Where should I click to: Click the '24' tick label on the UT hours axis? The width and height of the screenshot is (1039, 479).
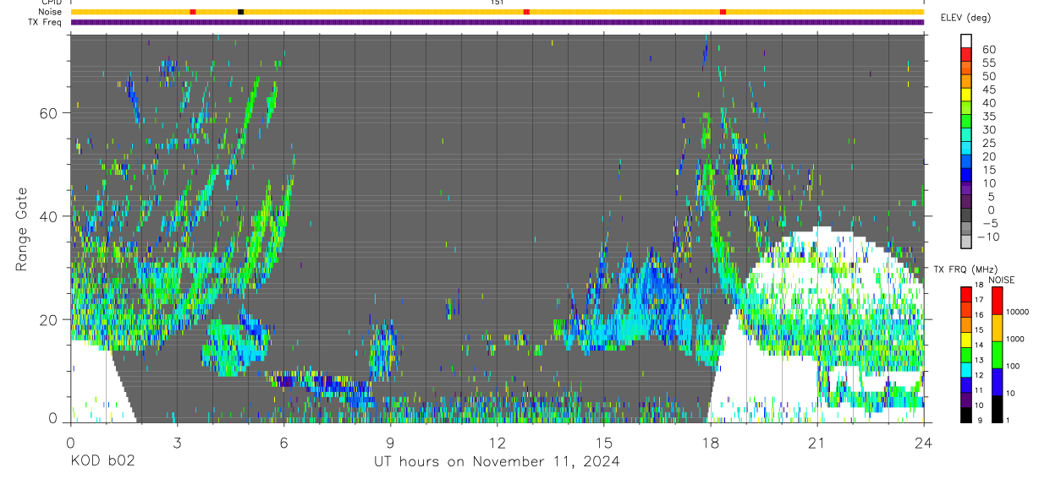924,442
